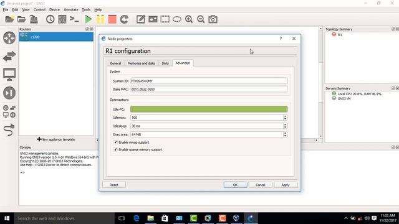Image resolution: width=399 pixels, height=224 pixels.
Task: Open the Device menu
Action: (54, 10)
